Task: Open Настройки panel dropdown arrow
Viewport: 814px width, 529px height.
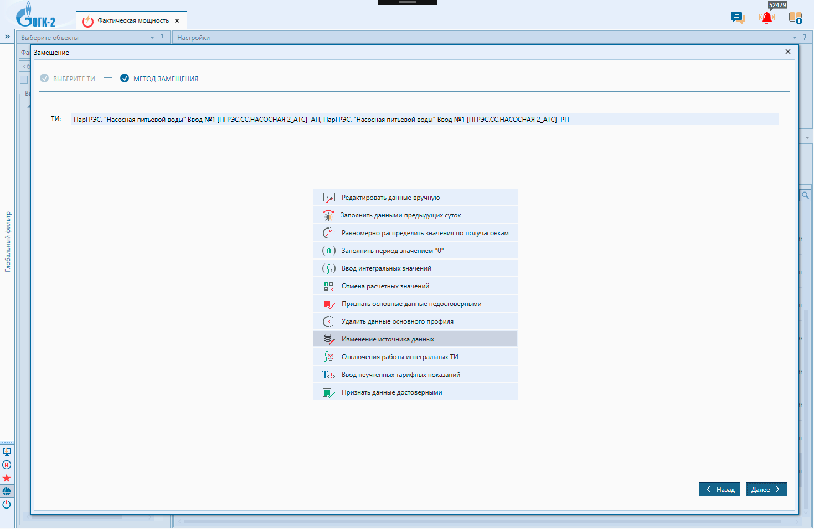Action: coord(795,38)
